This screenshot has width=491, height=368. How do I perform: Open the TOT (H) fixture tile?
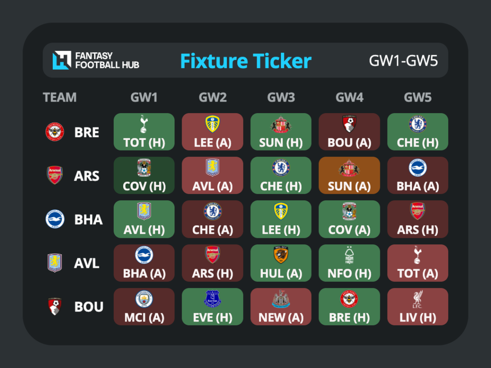pyautogui.click(x=144, y=132)
